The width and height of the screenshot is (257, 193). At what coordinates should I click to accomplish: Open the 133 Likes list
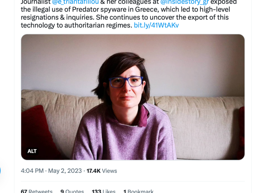103,191
